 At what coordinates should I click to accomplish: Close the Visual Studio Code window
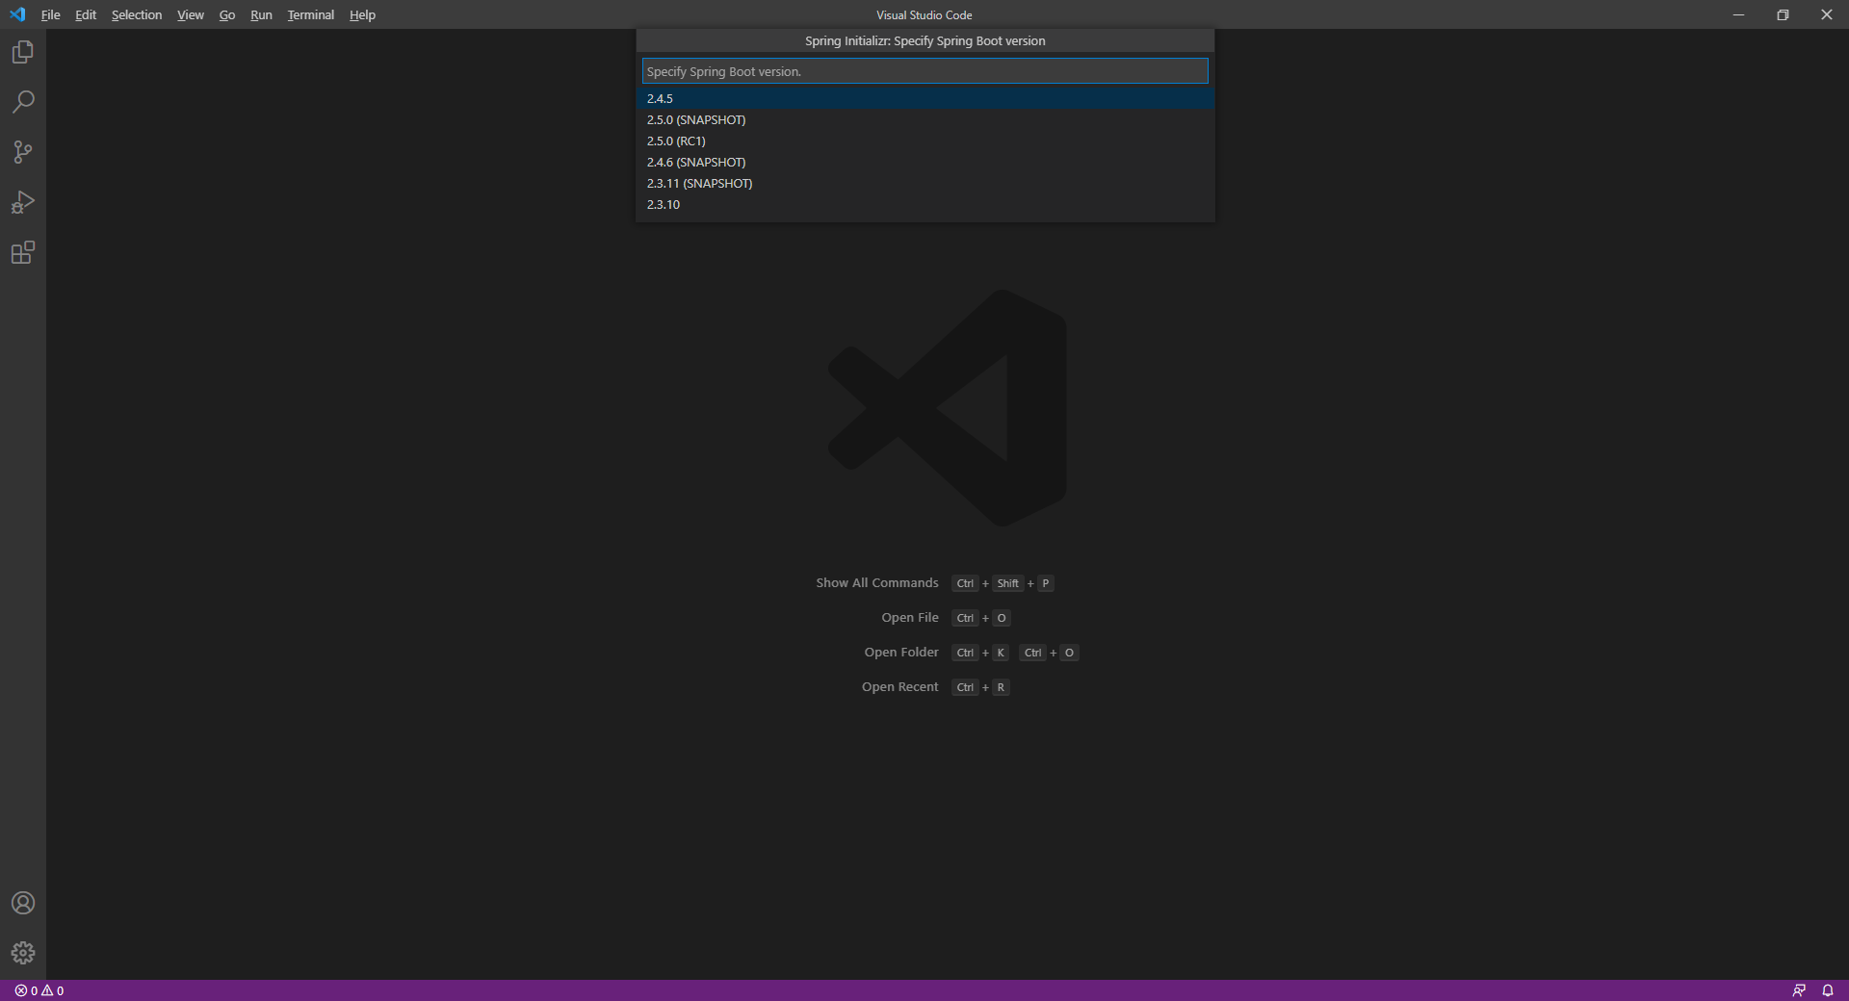(x=1827, y=14)
